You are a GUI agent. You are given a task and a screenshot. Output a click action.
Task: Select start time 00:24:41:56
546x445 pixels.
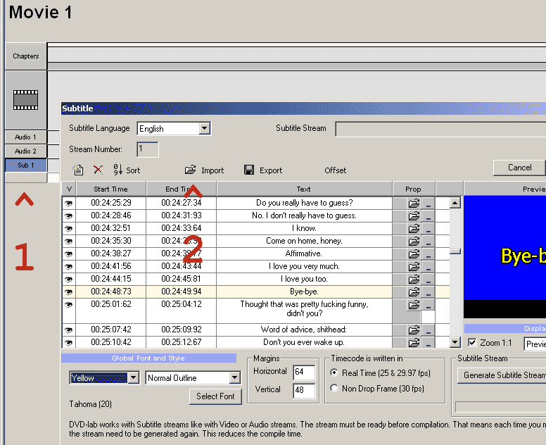pos(111,266)
